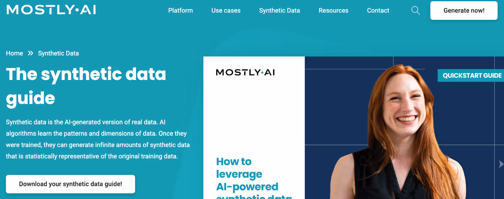This screenshot has width=504, height=199.
Task: Click the smiling woman photo in the guide
Action: [398, 132]
